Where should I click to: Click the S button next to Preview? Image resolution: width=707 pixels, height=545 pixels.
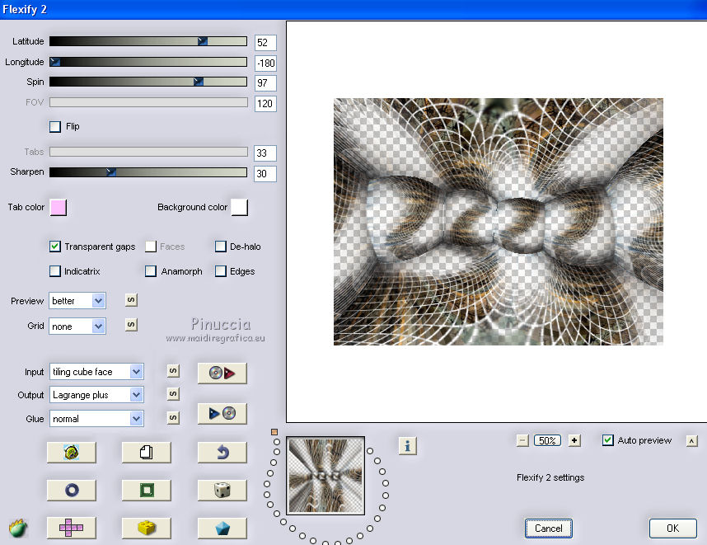click(131, 300)
